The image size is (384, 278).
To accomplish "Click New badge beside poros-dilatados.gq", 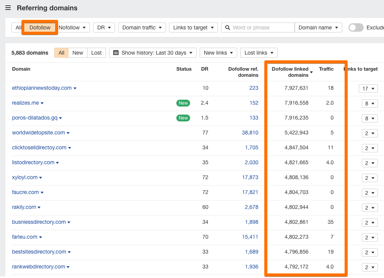I will coord(183,118).
